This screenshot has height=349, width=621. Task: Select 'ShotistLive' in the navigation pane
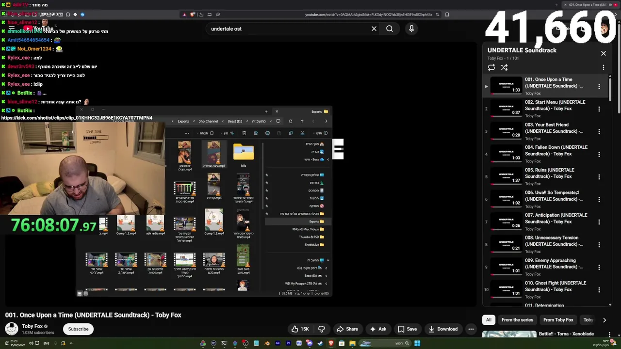point(314,245)
